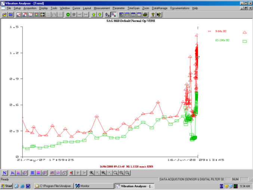Click the blue bar-graph icon in bottom toolbar
253x190 pixels.
coord(33,173)
